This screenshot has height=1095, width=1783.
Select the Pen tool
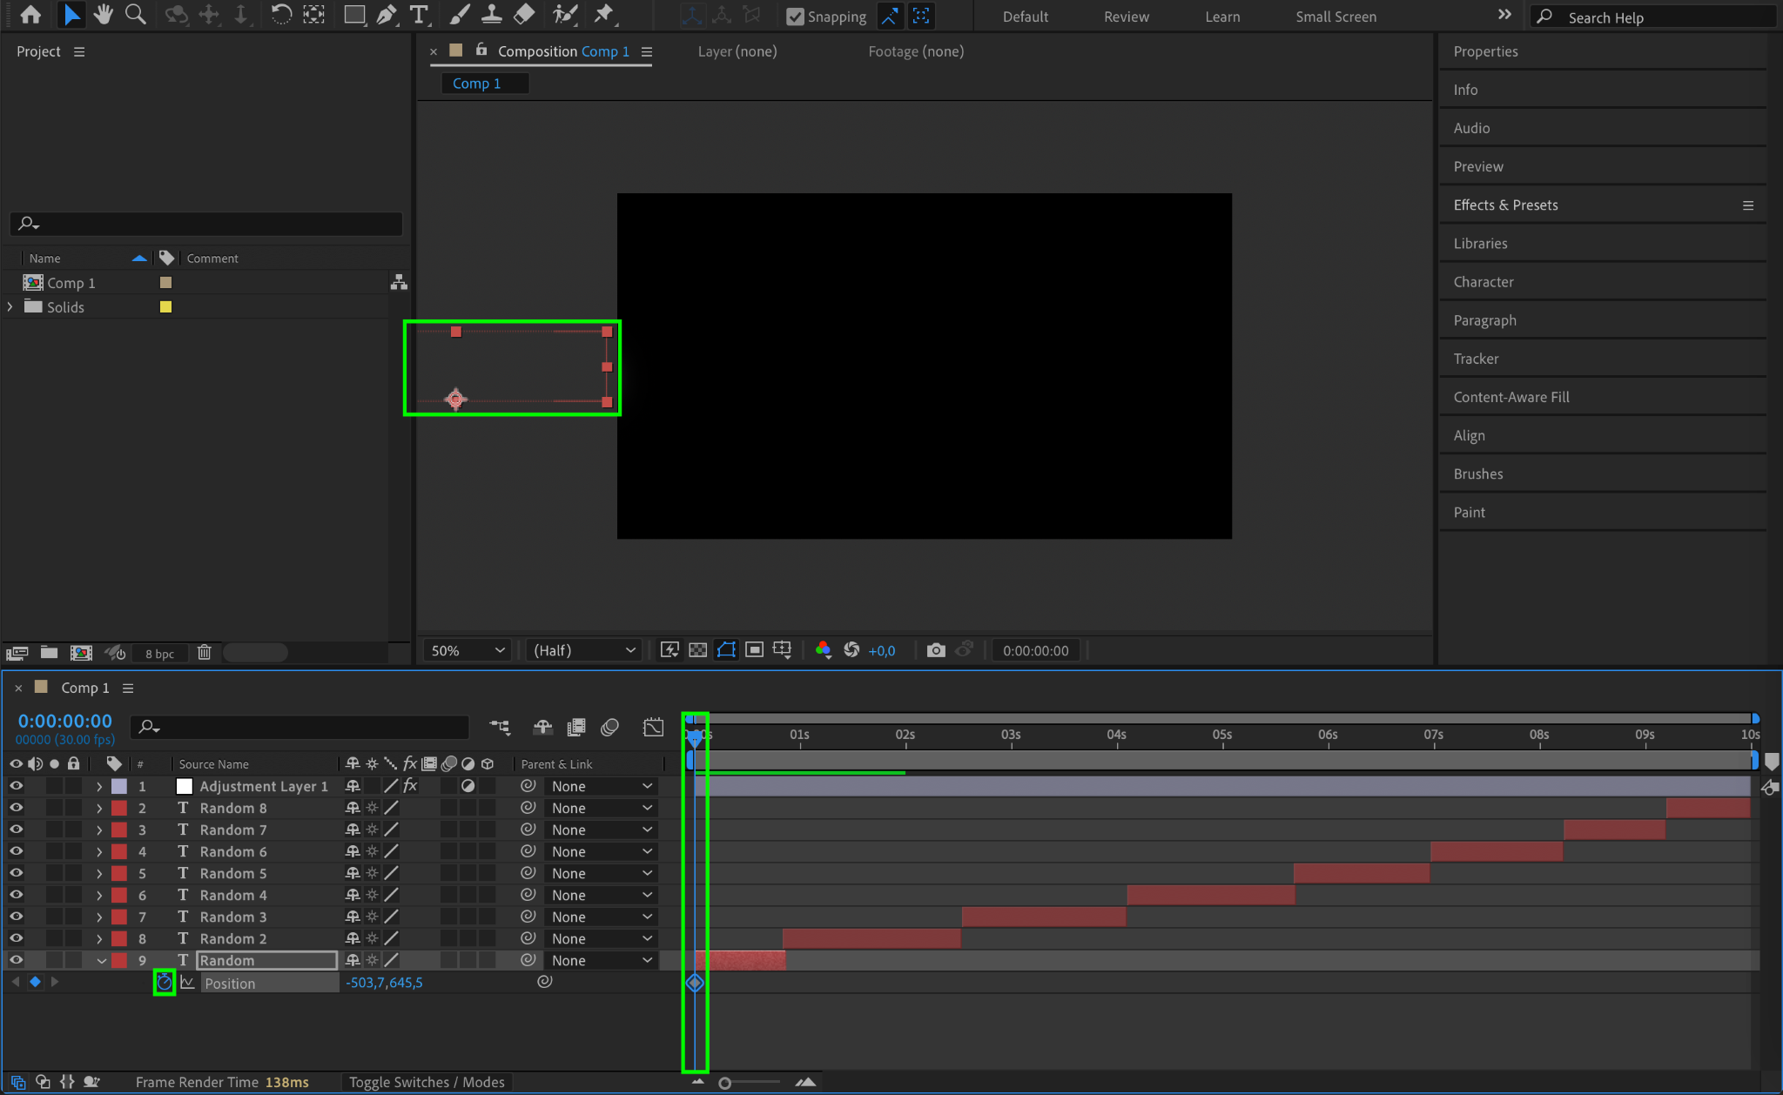click(387, 15)
